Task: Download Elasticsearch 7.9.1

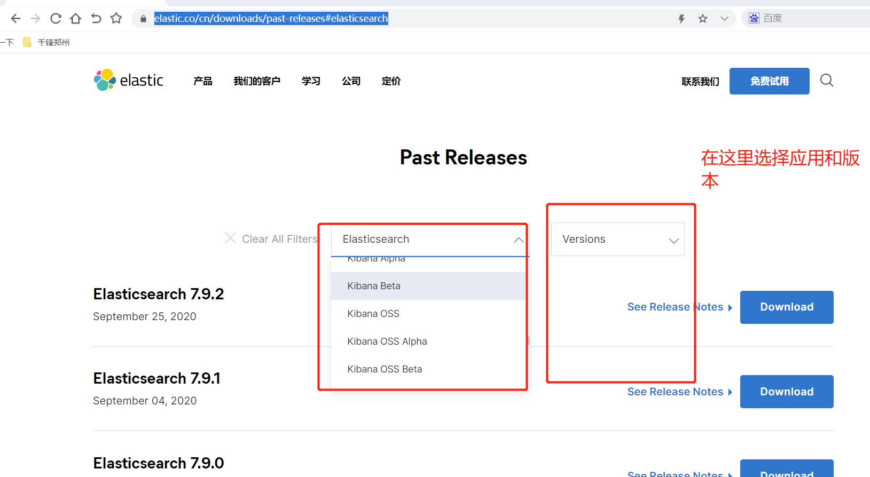Action: [x=787, y=392]
